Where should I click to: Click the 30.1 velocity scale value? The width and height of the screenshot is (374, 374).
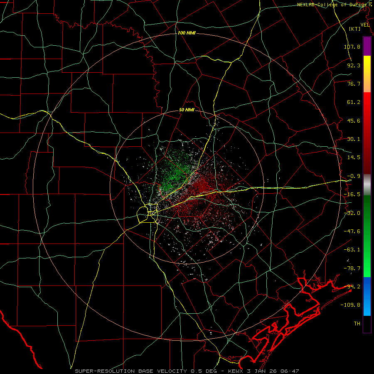click(x=354, y=139)
